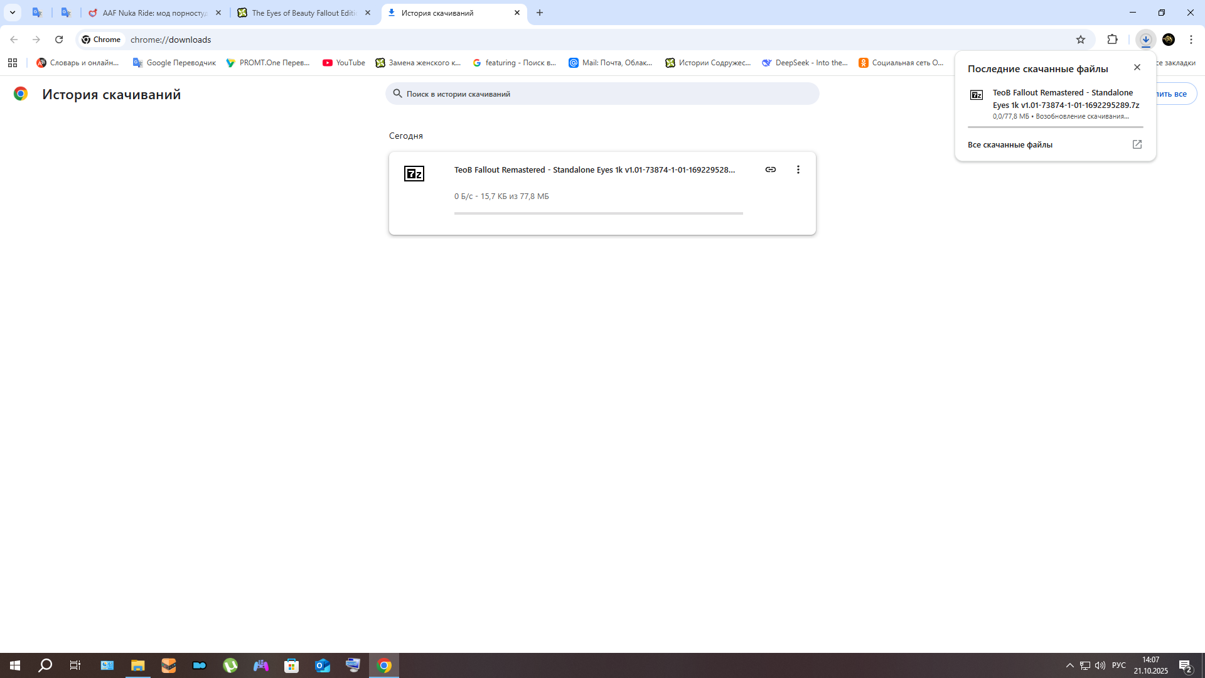
Task: Switch to the second Google Translate tab
Action: tap(66, 13)
